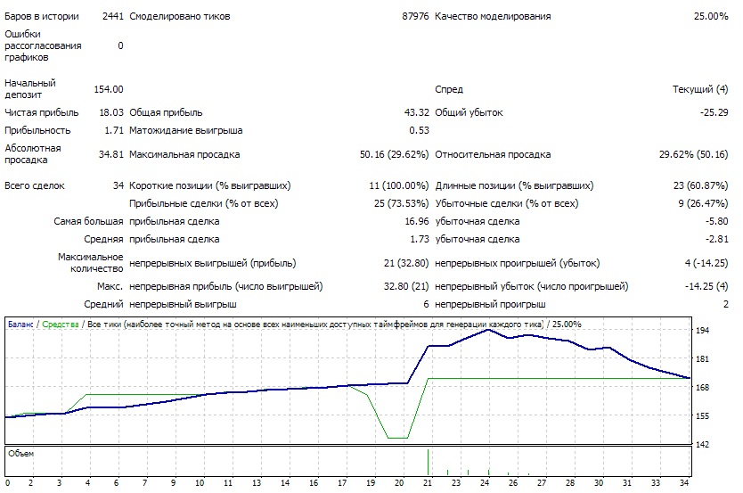
Task: Click the 'Баров в истории' label
Action: click(42, 16)
